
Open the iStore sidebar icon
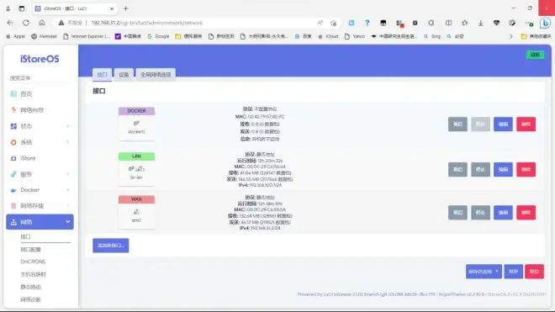tap(13, 158)
